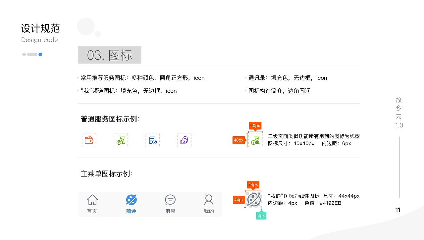Click the “我的”图标为线性图标 text
This screenshot has height=240, width=424.
[x=293, y=196]
